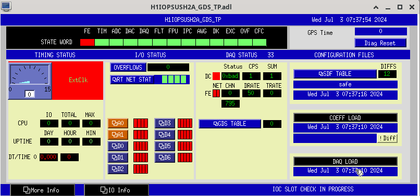Click the OVERFLOWS button
420x196 pixels.
(x=128, y=68)
